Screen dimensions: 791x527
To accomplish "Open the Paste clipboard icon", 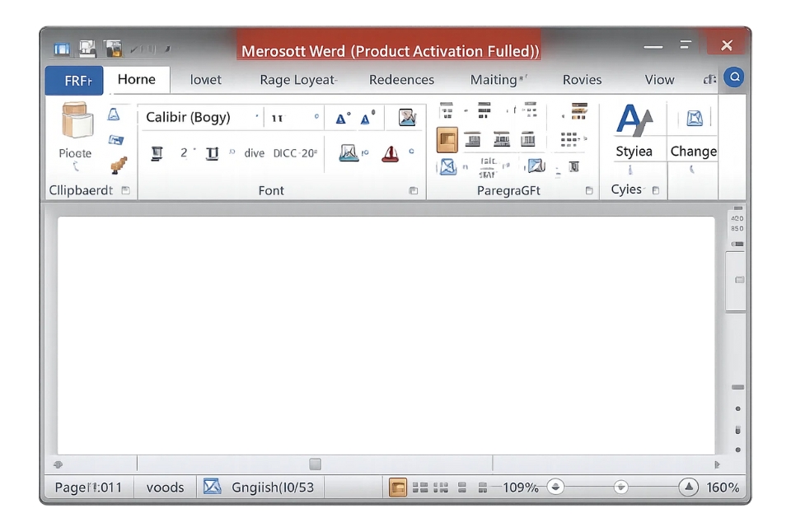I will [73, 125].
